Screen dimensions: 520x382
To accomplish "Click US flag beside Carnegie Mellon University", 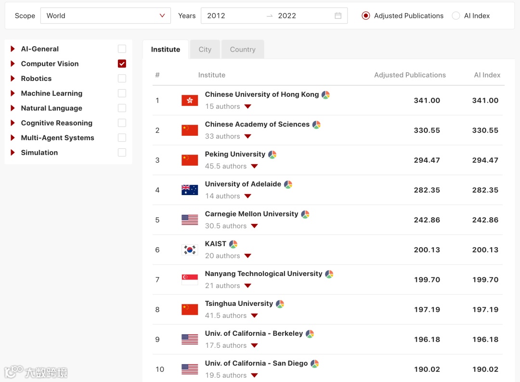I will click(190, 220).
